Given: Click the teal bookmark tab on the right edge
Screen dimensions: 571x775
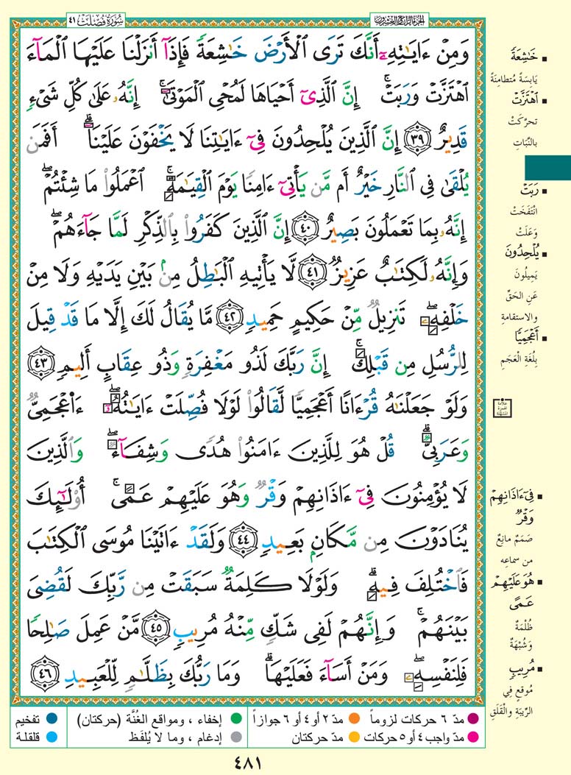Looking at the screenshot, I should (547, 168).
